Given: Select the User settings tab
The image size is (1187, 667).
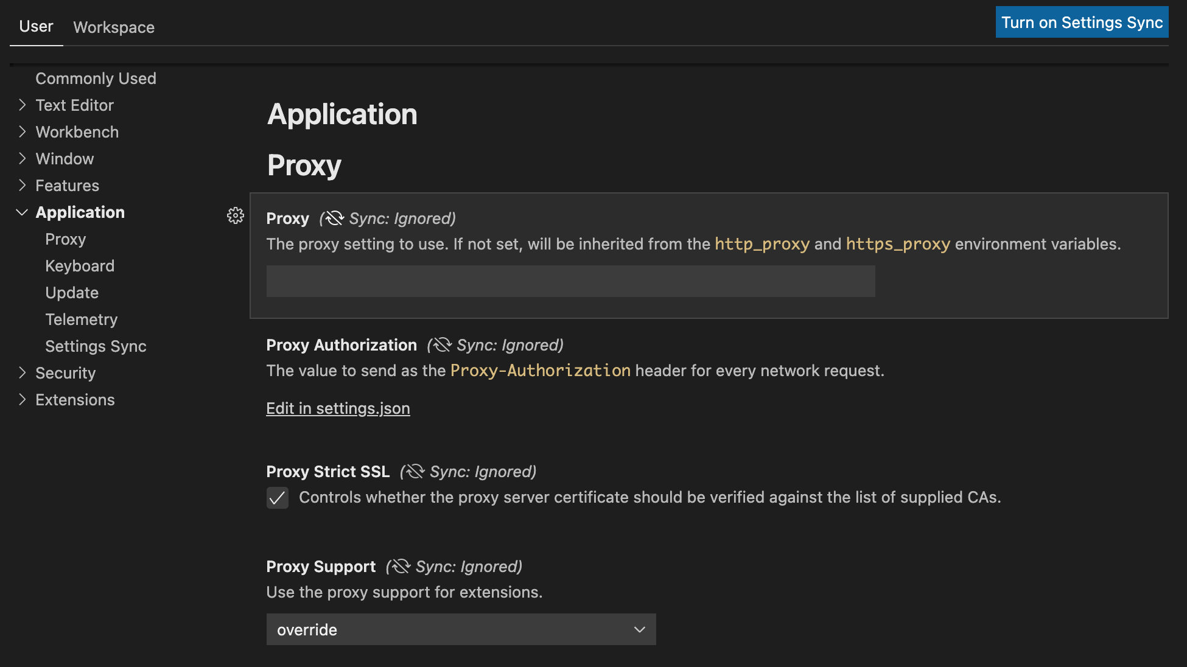Looking at the screenshot, I should [36, 26].
